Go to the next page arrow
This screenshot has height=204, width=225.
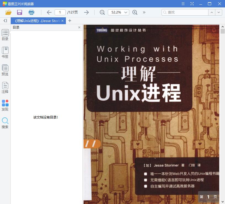coord(86,12)
